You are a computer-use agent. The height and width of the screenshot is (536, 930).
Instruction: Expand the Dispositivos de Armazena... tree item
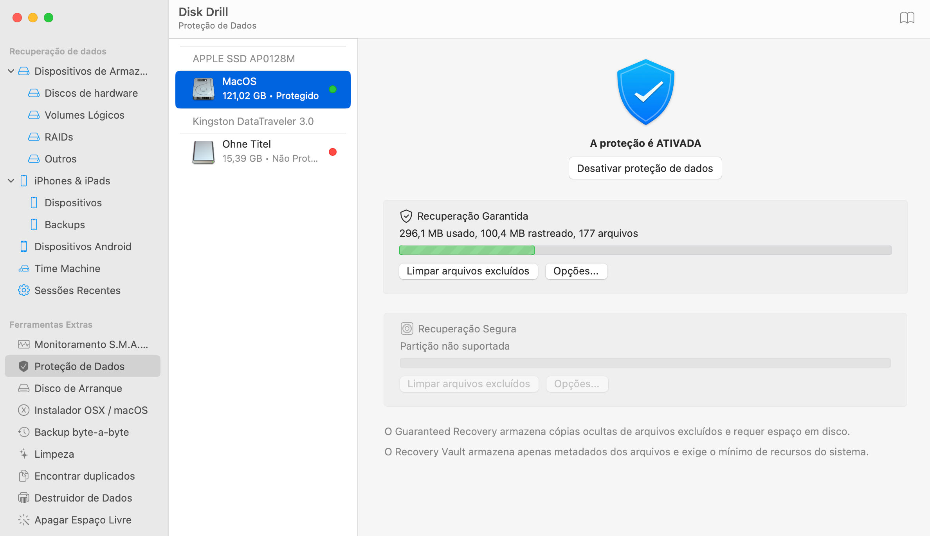(x=11, y=71)
